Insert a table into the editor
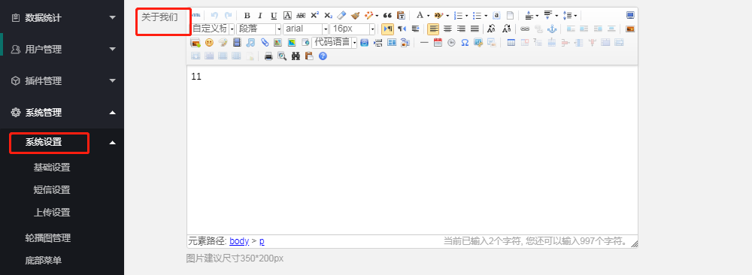Image resolution: width=752 pixels, height=275 pixels. 511,43
